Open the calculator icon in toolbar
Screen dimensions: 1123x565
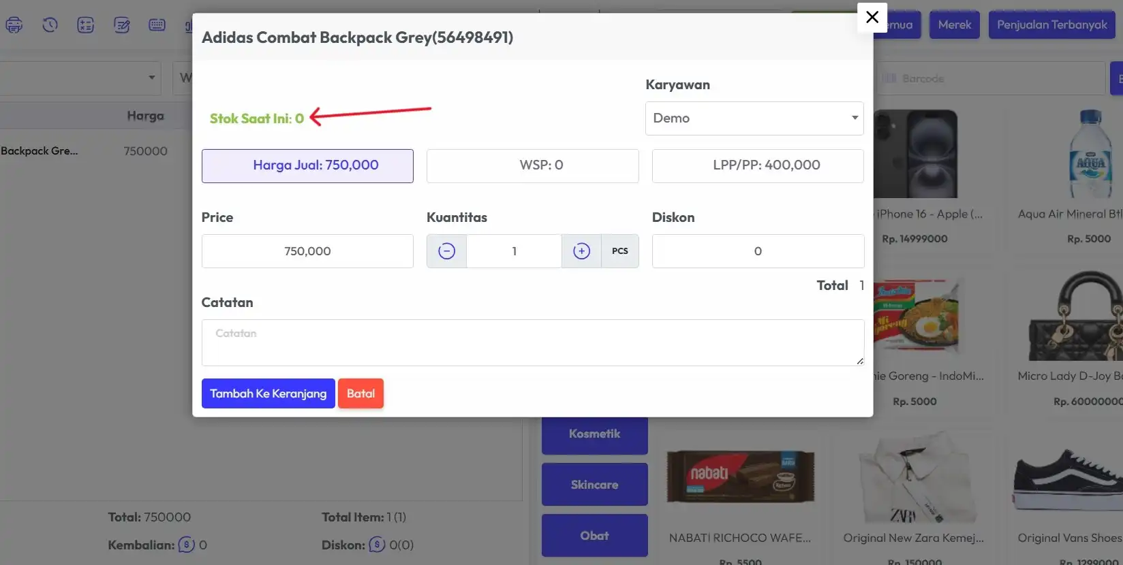pos(86,25)
